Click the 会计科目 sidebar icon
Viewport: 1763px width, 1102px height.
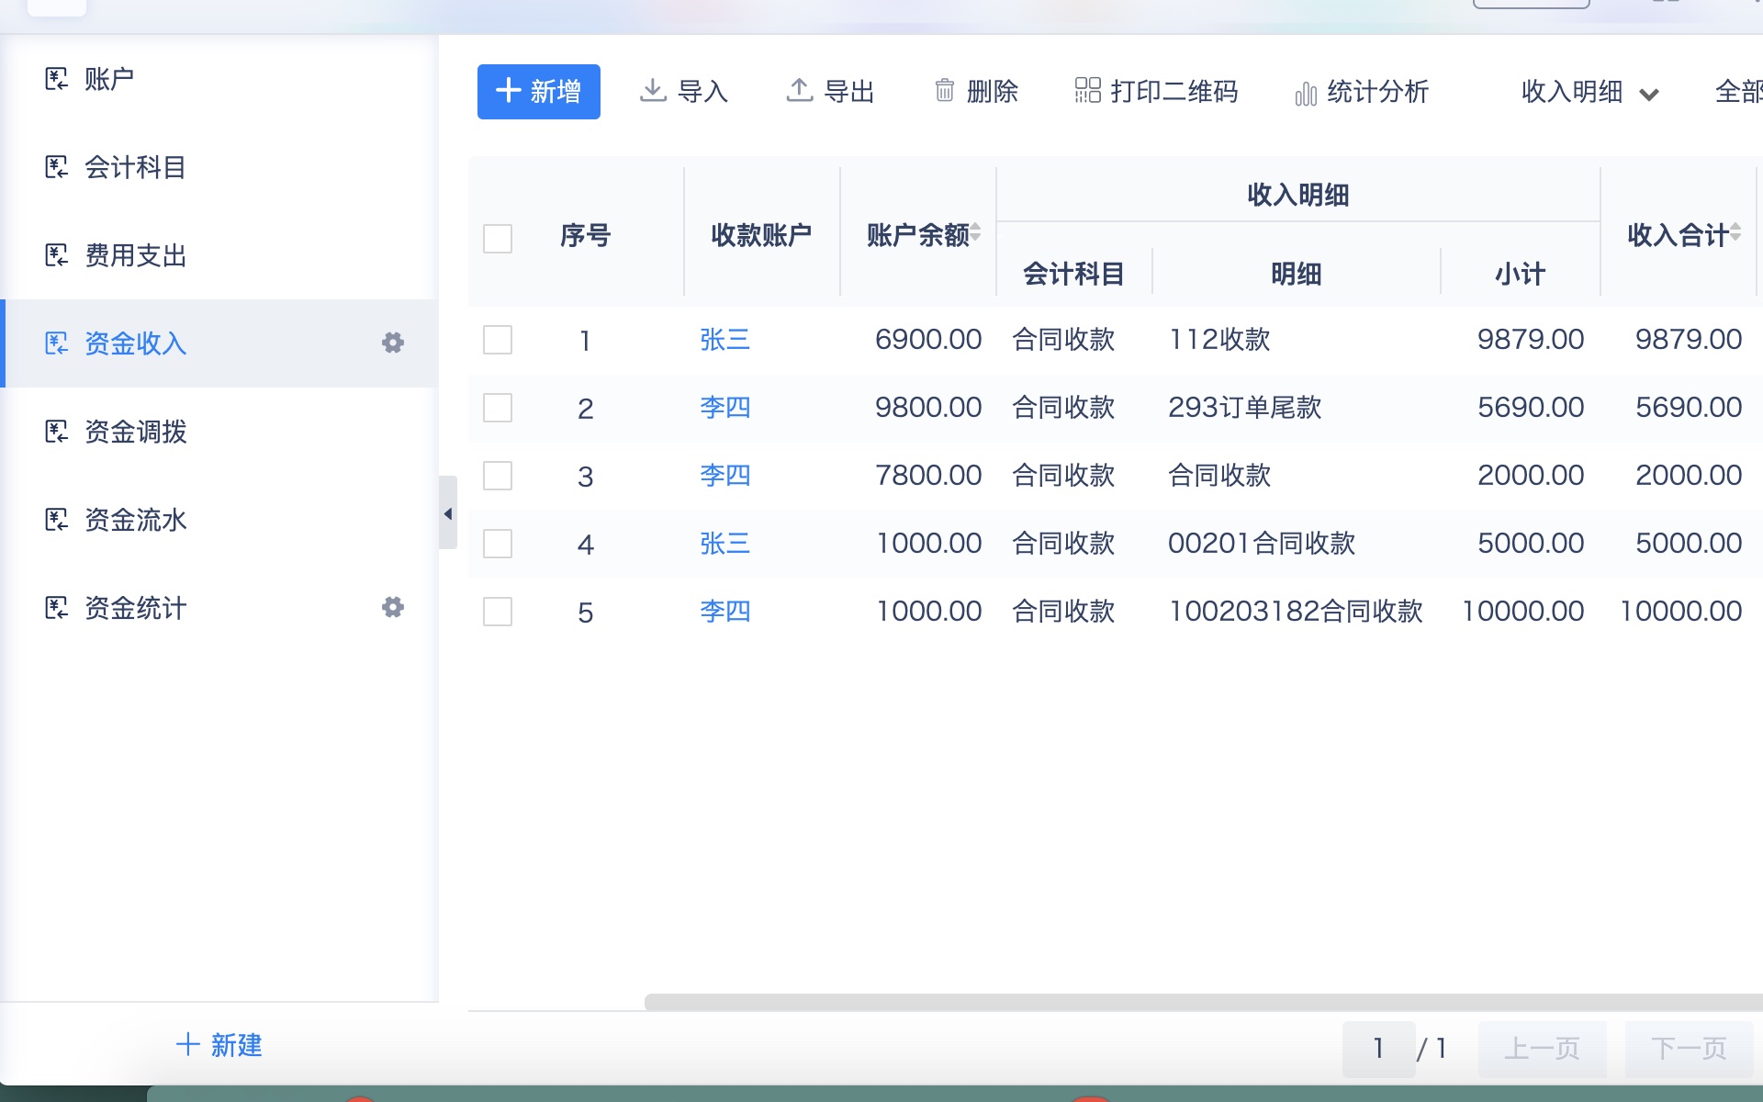[x=56, y=167]
